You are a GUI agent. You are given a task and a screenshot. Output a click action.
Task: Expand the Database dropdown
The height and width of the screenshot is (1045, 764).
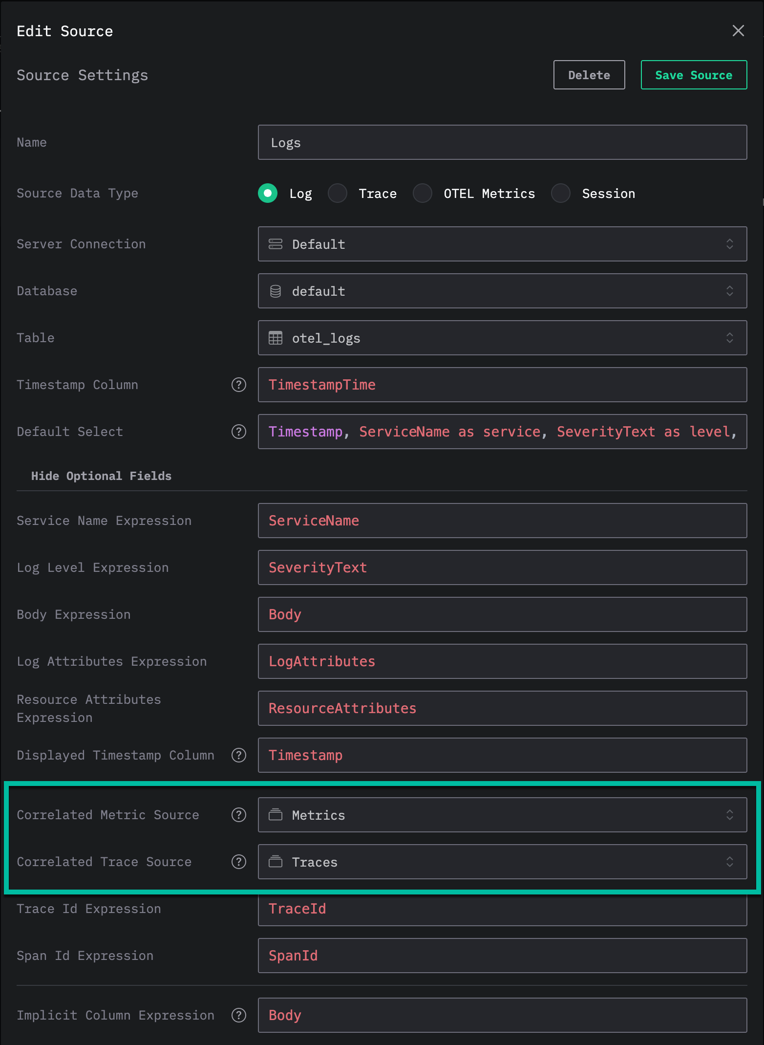[x=502, y=291]
